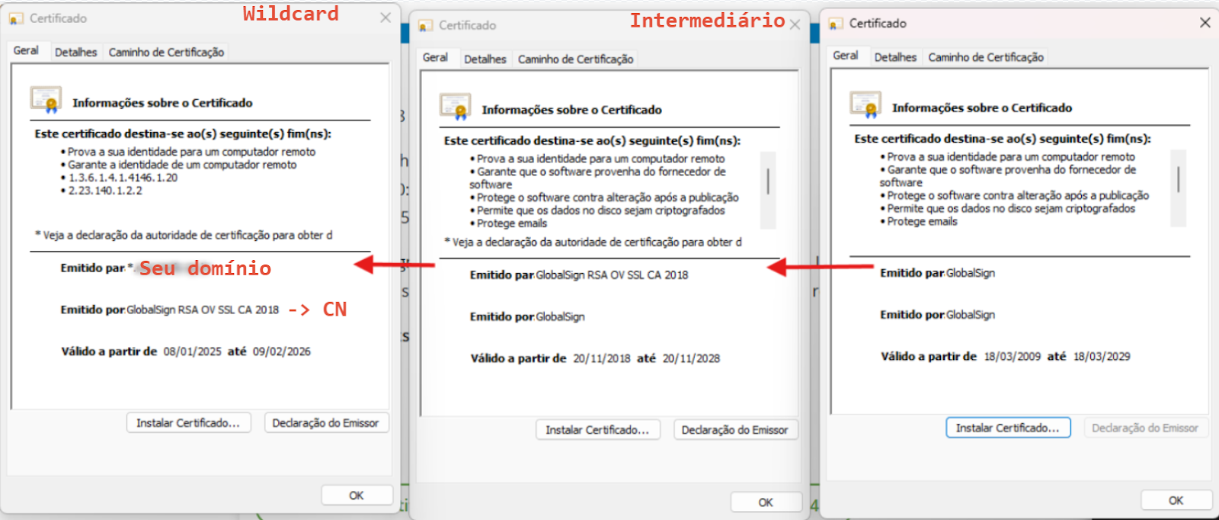1219x520 pixels.
Task: Open Geral tab in rightmost certificate window
Action: click(845, 55)
